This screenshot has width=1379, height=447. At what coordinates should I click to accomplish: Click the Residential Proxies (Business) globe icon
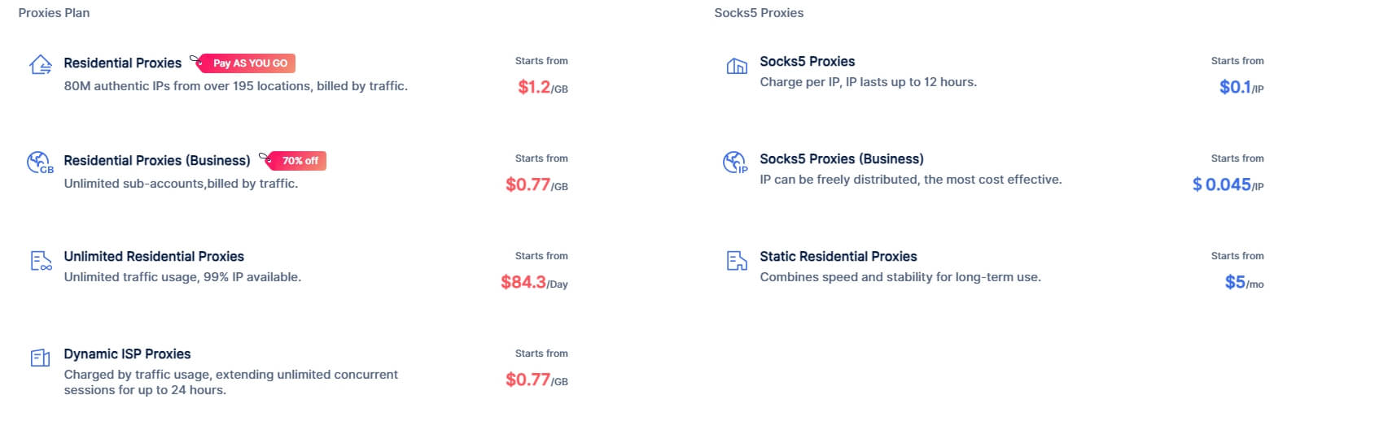(x=40, y=163)
